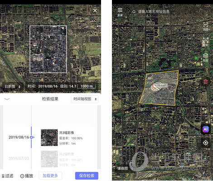This screenshot has width=213, height=181.
Task: Open the 图层 layers icon
Action: point(205,58)
